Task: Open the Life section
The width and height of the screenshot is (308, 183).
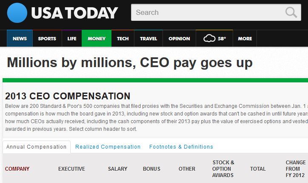Action: coord(72,39)
